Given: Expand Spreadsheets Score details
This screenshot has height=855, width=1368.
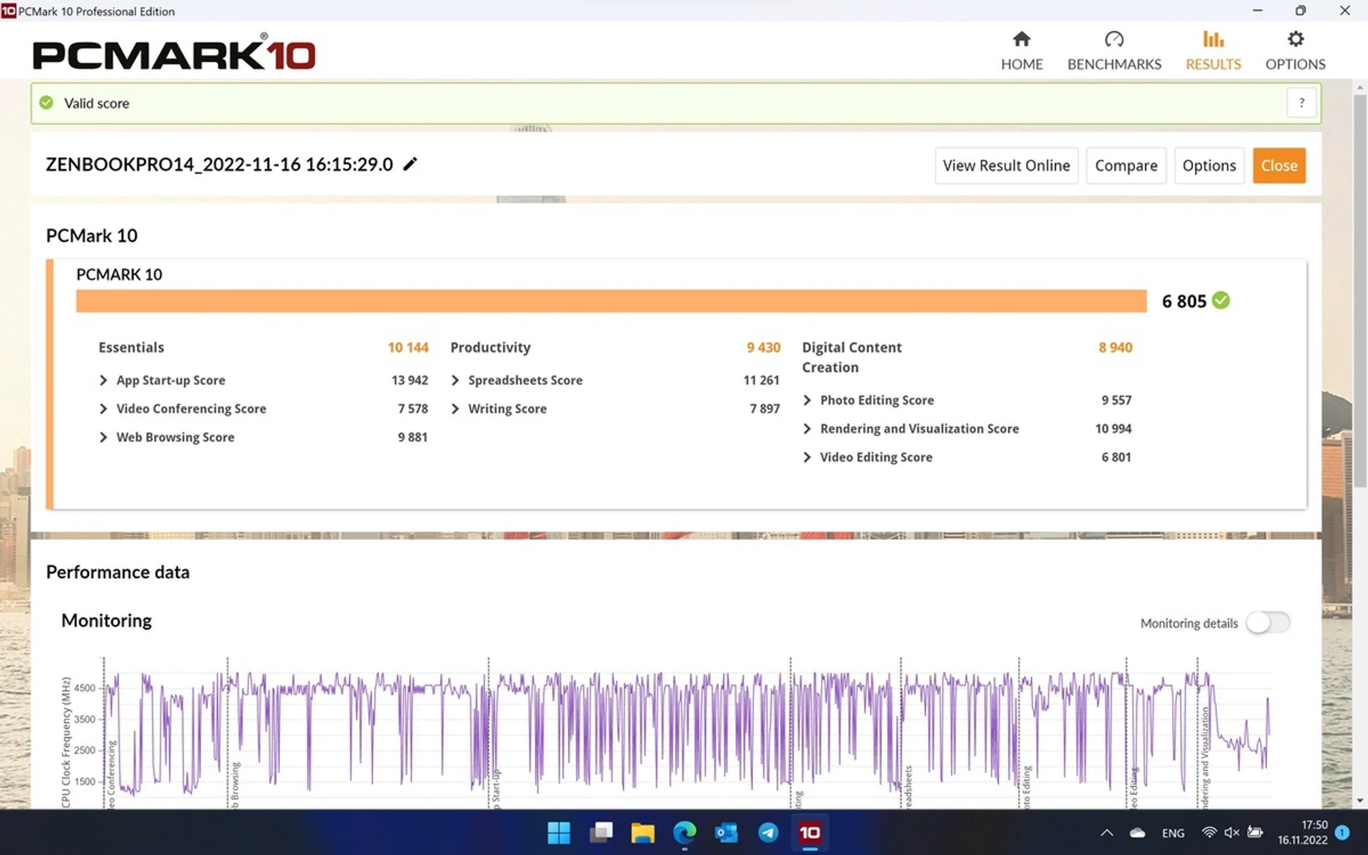Looking at the screenshot, I should tap(455, 380).
